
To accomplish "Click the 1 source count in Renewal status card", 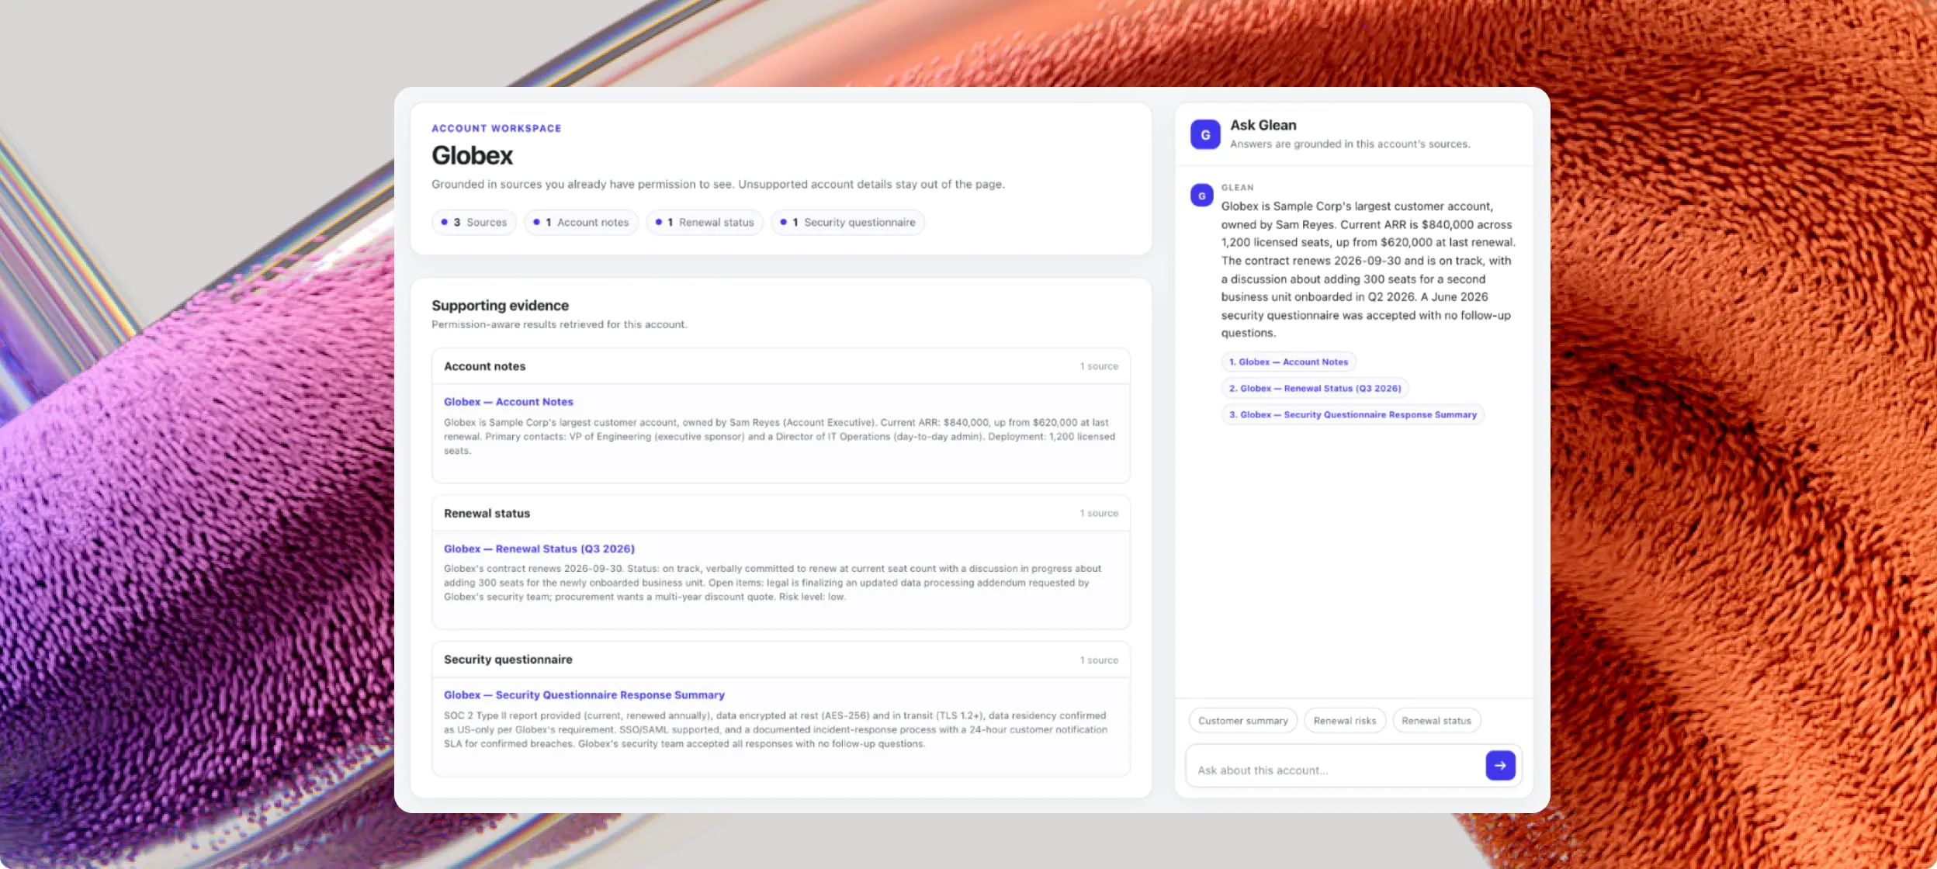I will (x=1099, y=514).
